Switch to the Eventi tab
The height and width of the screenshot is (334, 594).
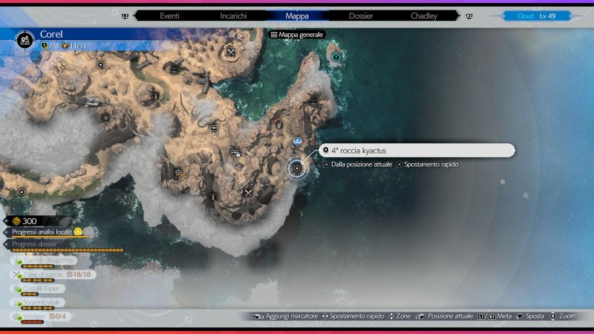coord(170,15)
